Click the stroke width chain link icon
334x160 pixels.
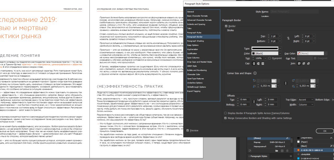(x=288, y=38)
